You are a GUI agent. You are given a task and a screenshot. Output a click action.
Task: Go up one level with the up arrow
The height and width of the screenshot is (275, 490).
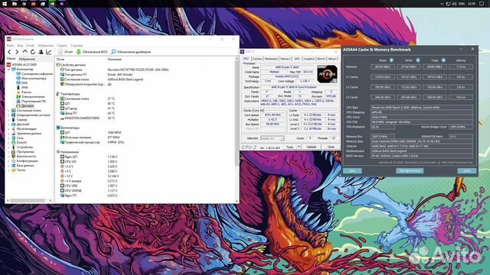pos(25,52)
